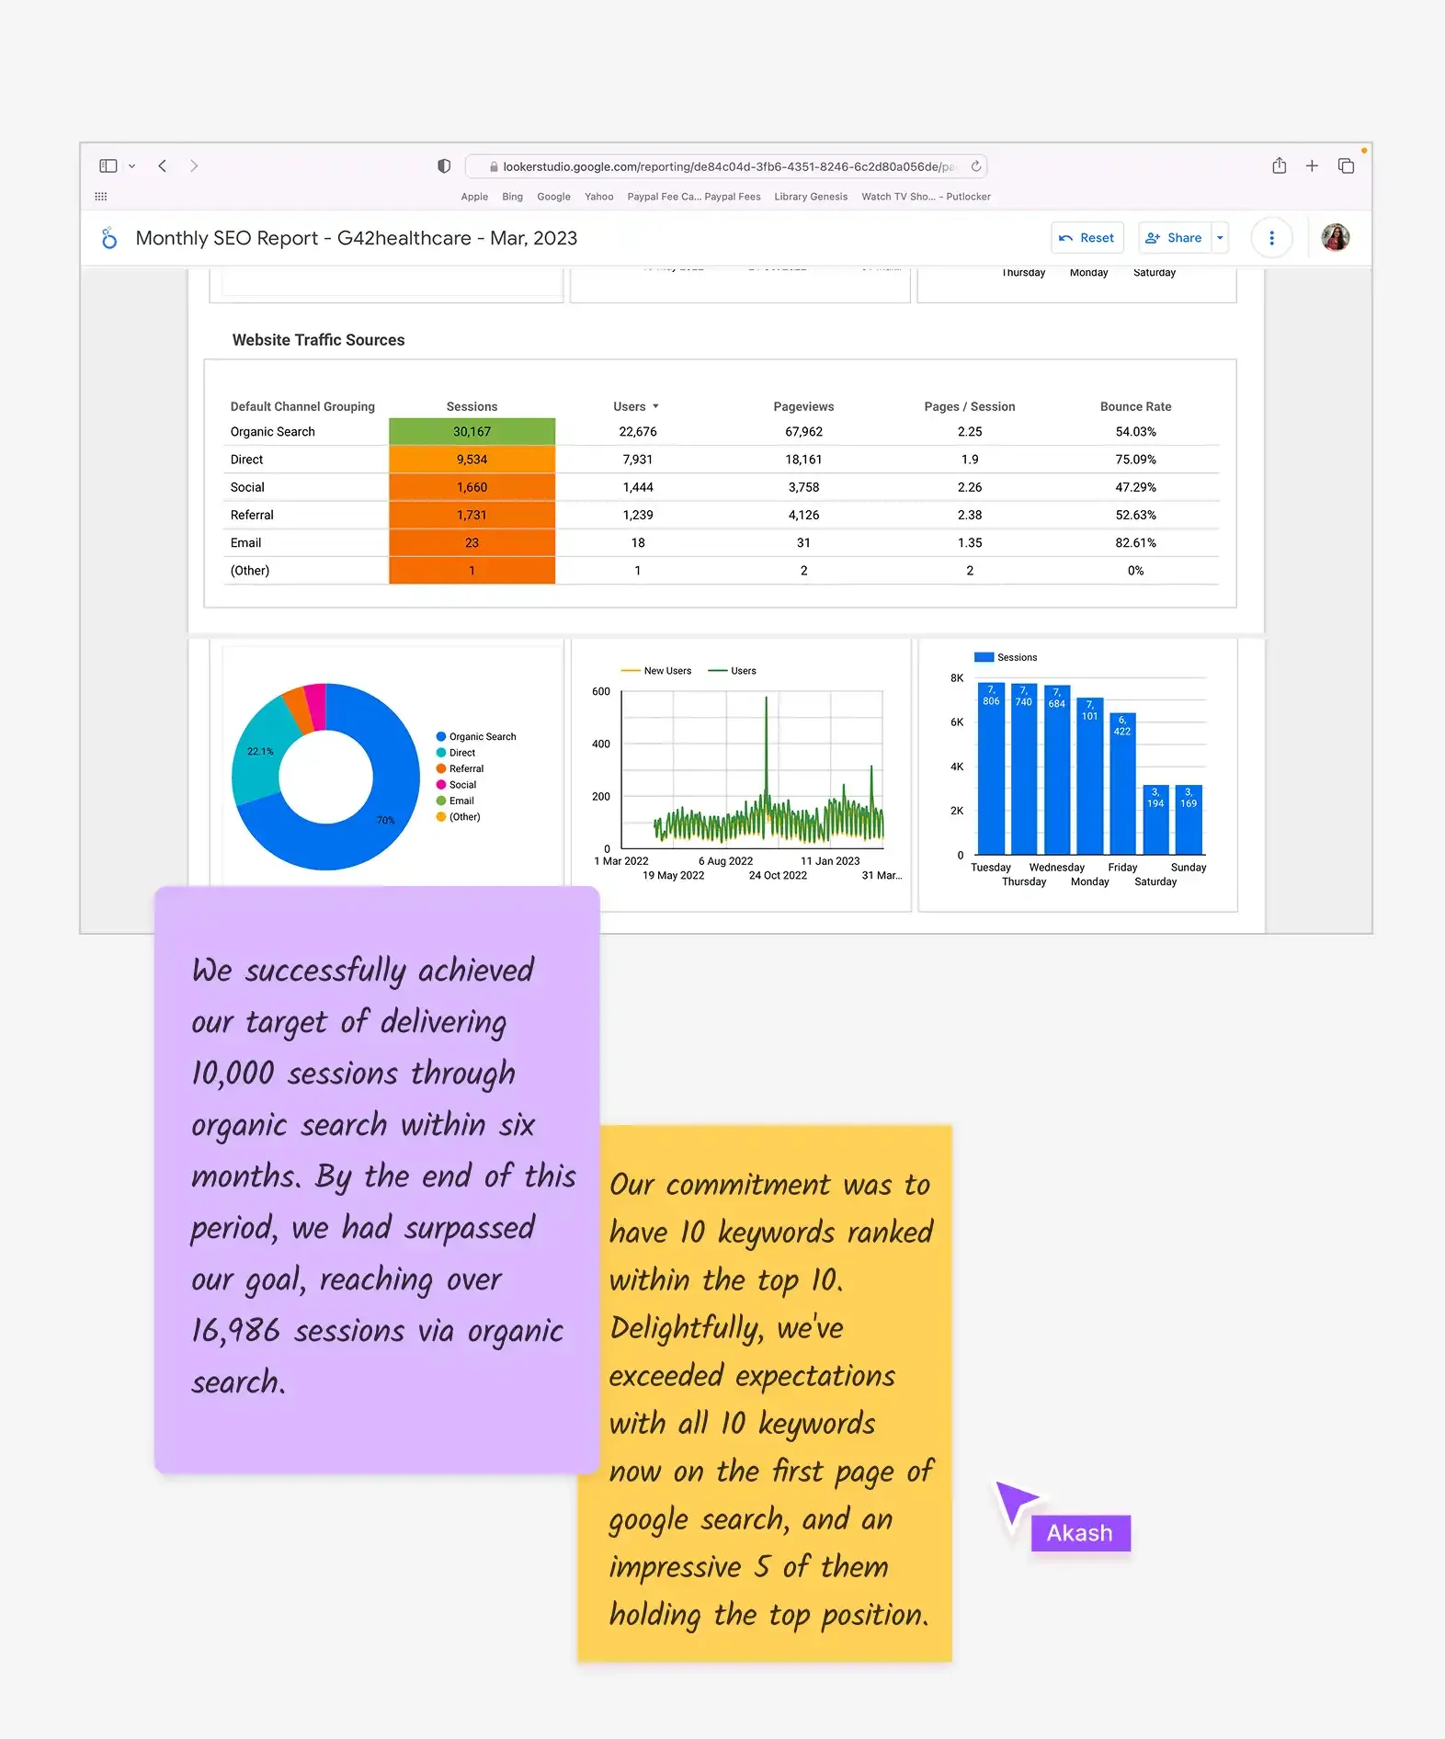This screenshot has height=1739, width=1445.
Task: Click the browser forward arrow
Action: coord(194,166)
